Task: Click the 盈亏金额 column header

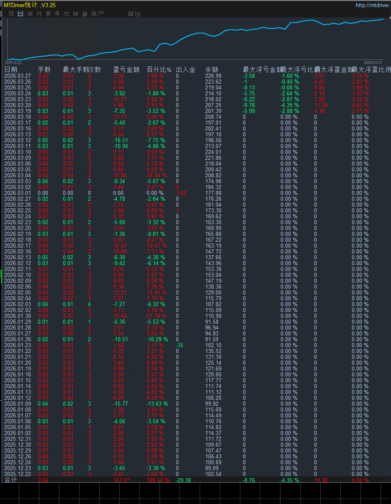Action: click(x=126, y=70)
